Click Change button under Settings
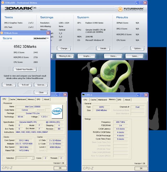This screenshot has width=167, height=172. (64, 48)
